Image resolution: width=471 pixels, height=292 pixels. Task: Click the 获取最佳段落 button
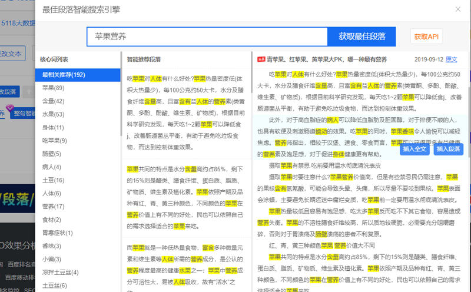pyautogui.click(x=361, y=36)
